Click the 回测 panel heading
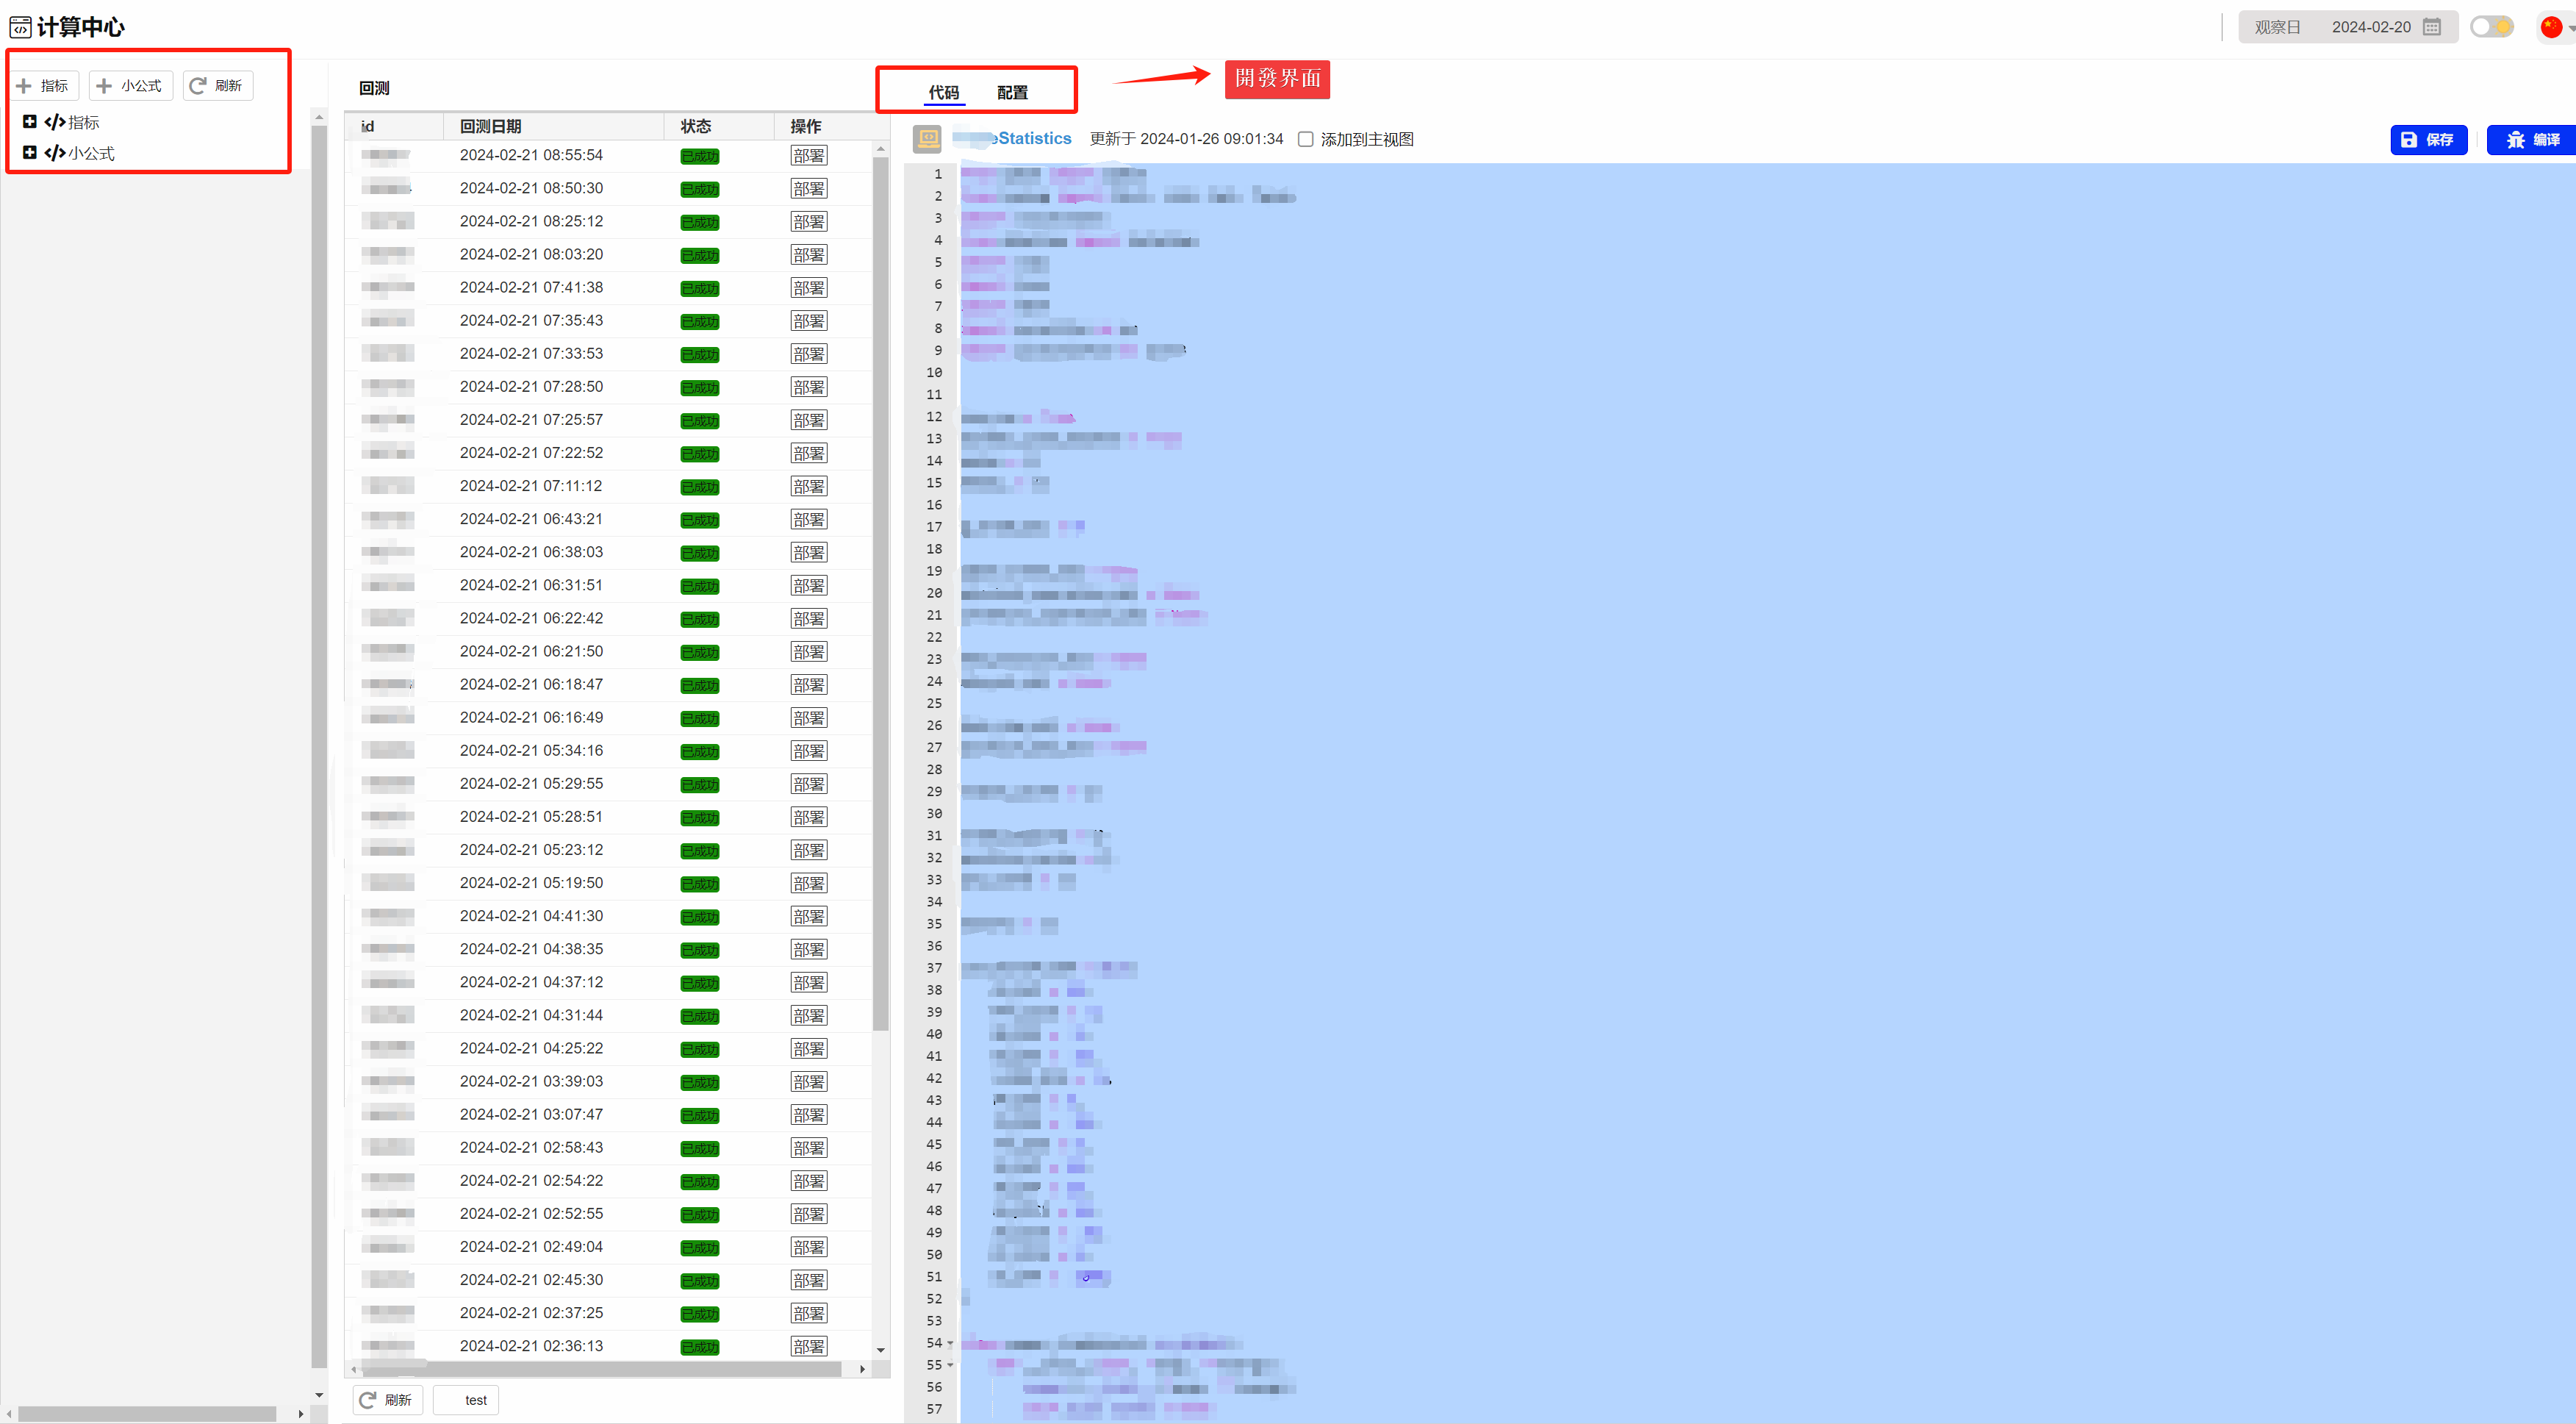2576x1424 pixels. (374, 88)
